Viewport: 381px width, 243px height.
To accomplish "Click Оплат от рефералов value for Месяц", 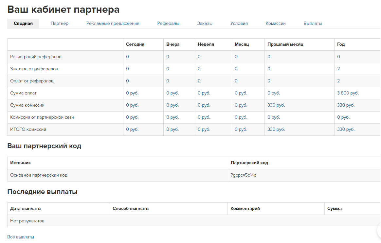I will (x=236, y=81).
